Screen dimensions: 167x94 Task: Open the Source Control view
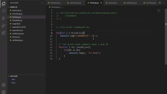pos(3,18)
